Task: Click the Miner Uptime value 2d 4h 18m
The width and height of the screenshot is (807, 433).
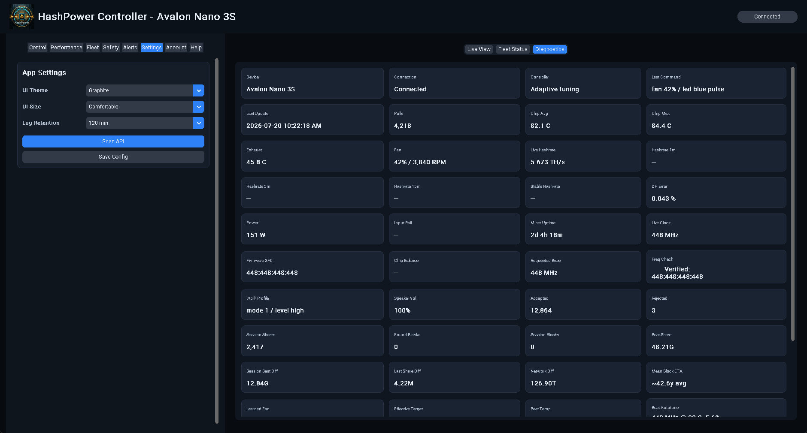Action: [x=546, y=235]
